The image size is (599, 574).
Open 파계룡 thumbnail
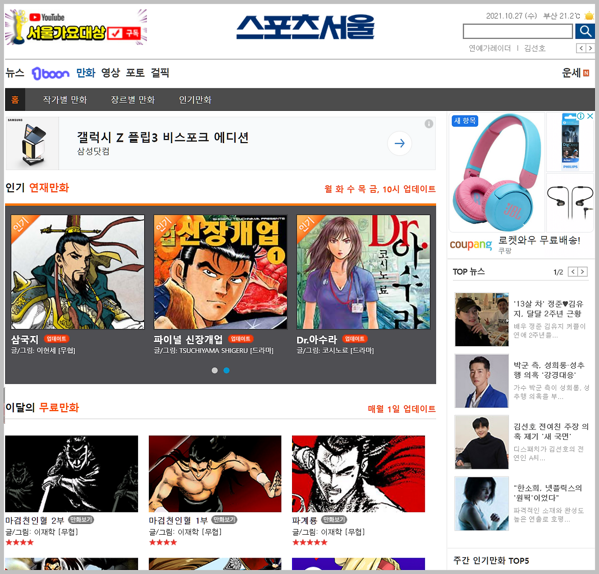point(358,474)
